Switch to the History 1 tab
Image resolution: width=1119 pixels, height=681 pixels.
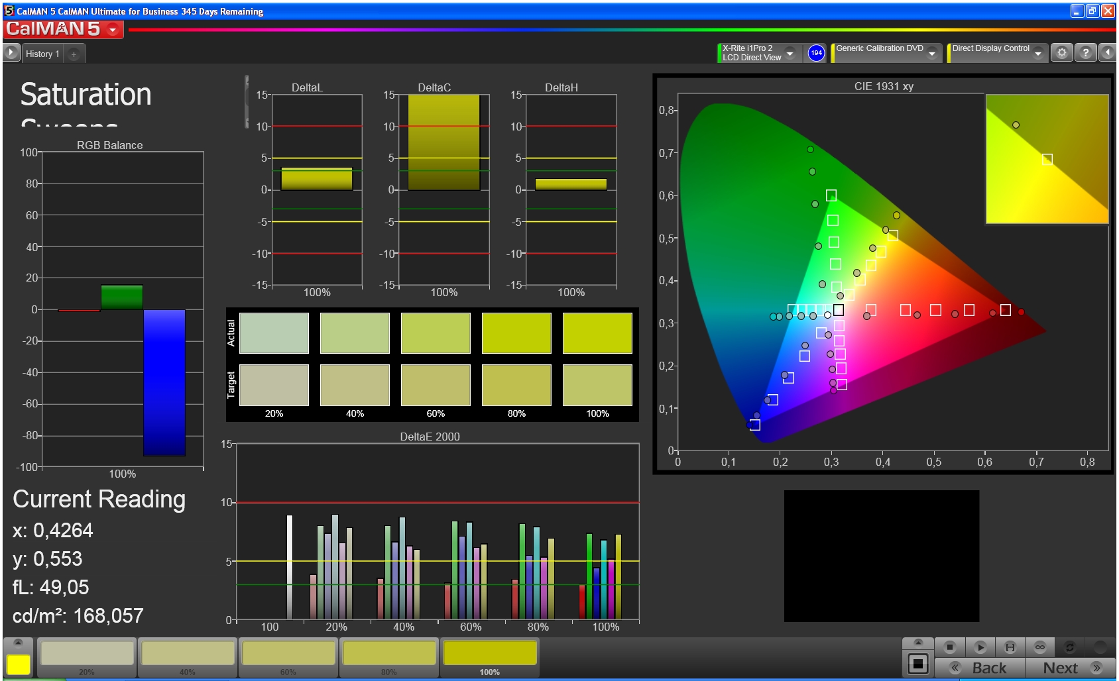42,54
